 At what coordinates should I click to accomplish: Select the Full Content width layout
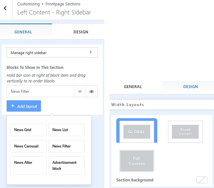(x=136, y=161)
